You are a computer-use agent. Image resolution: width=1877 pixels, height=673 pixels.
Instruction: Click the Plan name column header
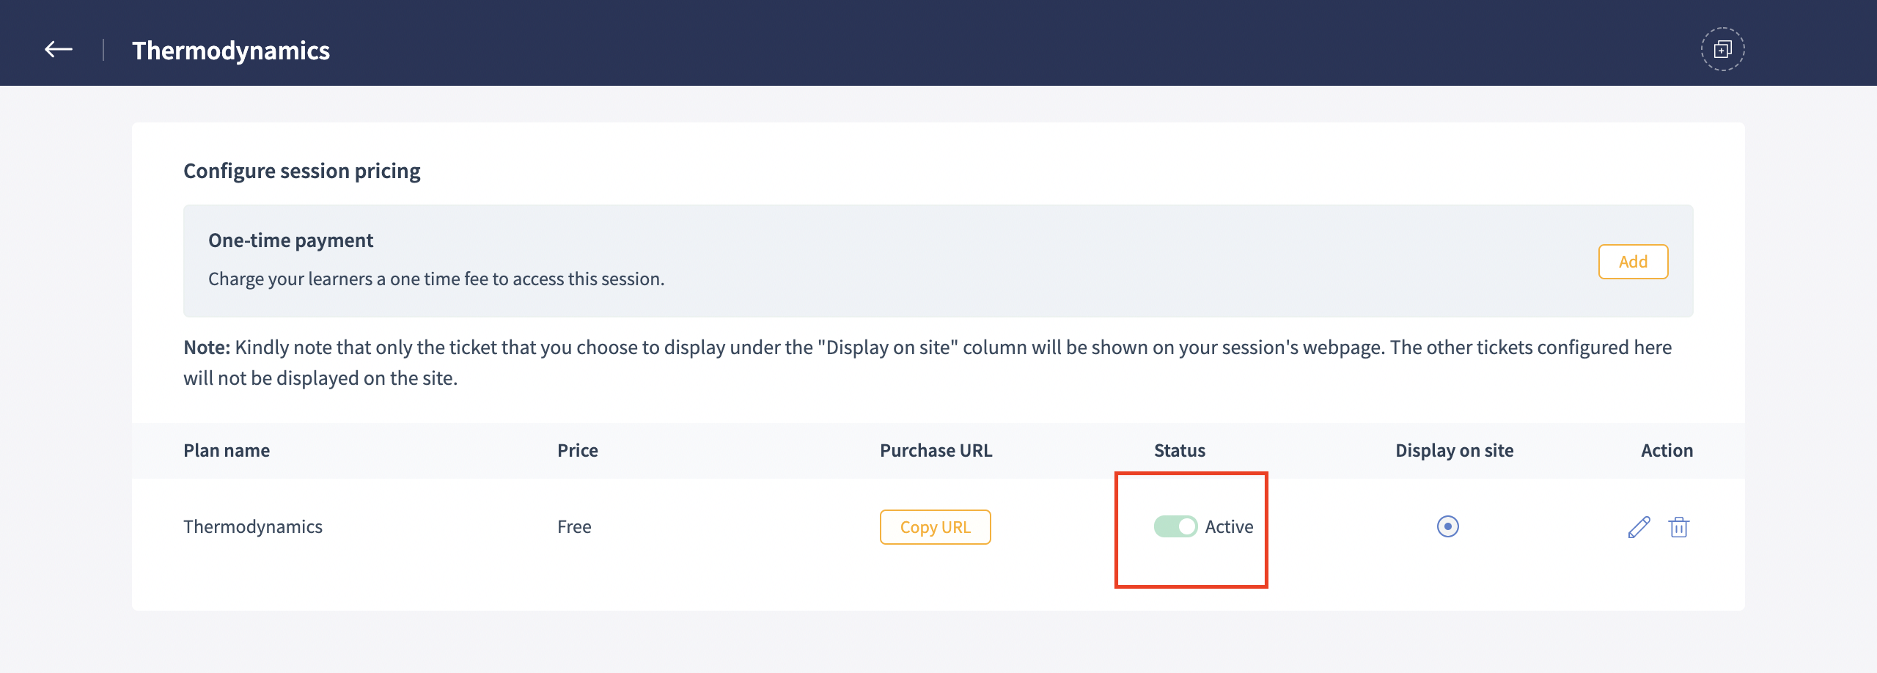[227, 450]
